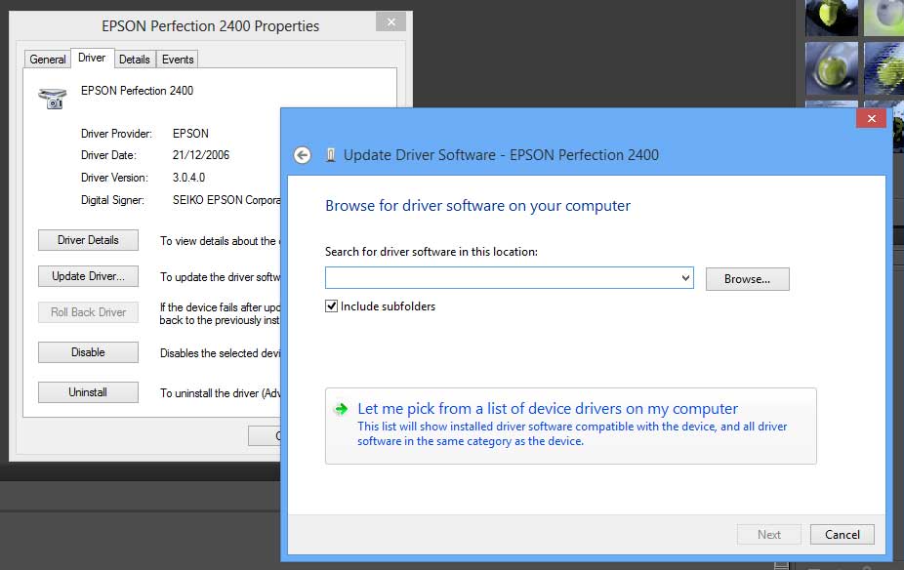This screenshot has height=570, width=904.
Task: Select the Events tab
Action: pos(178,60)
